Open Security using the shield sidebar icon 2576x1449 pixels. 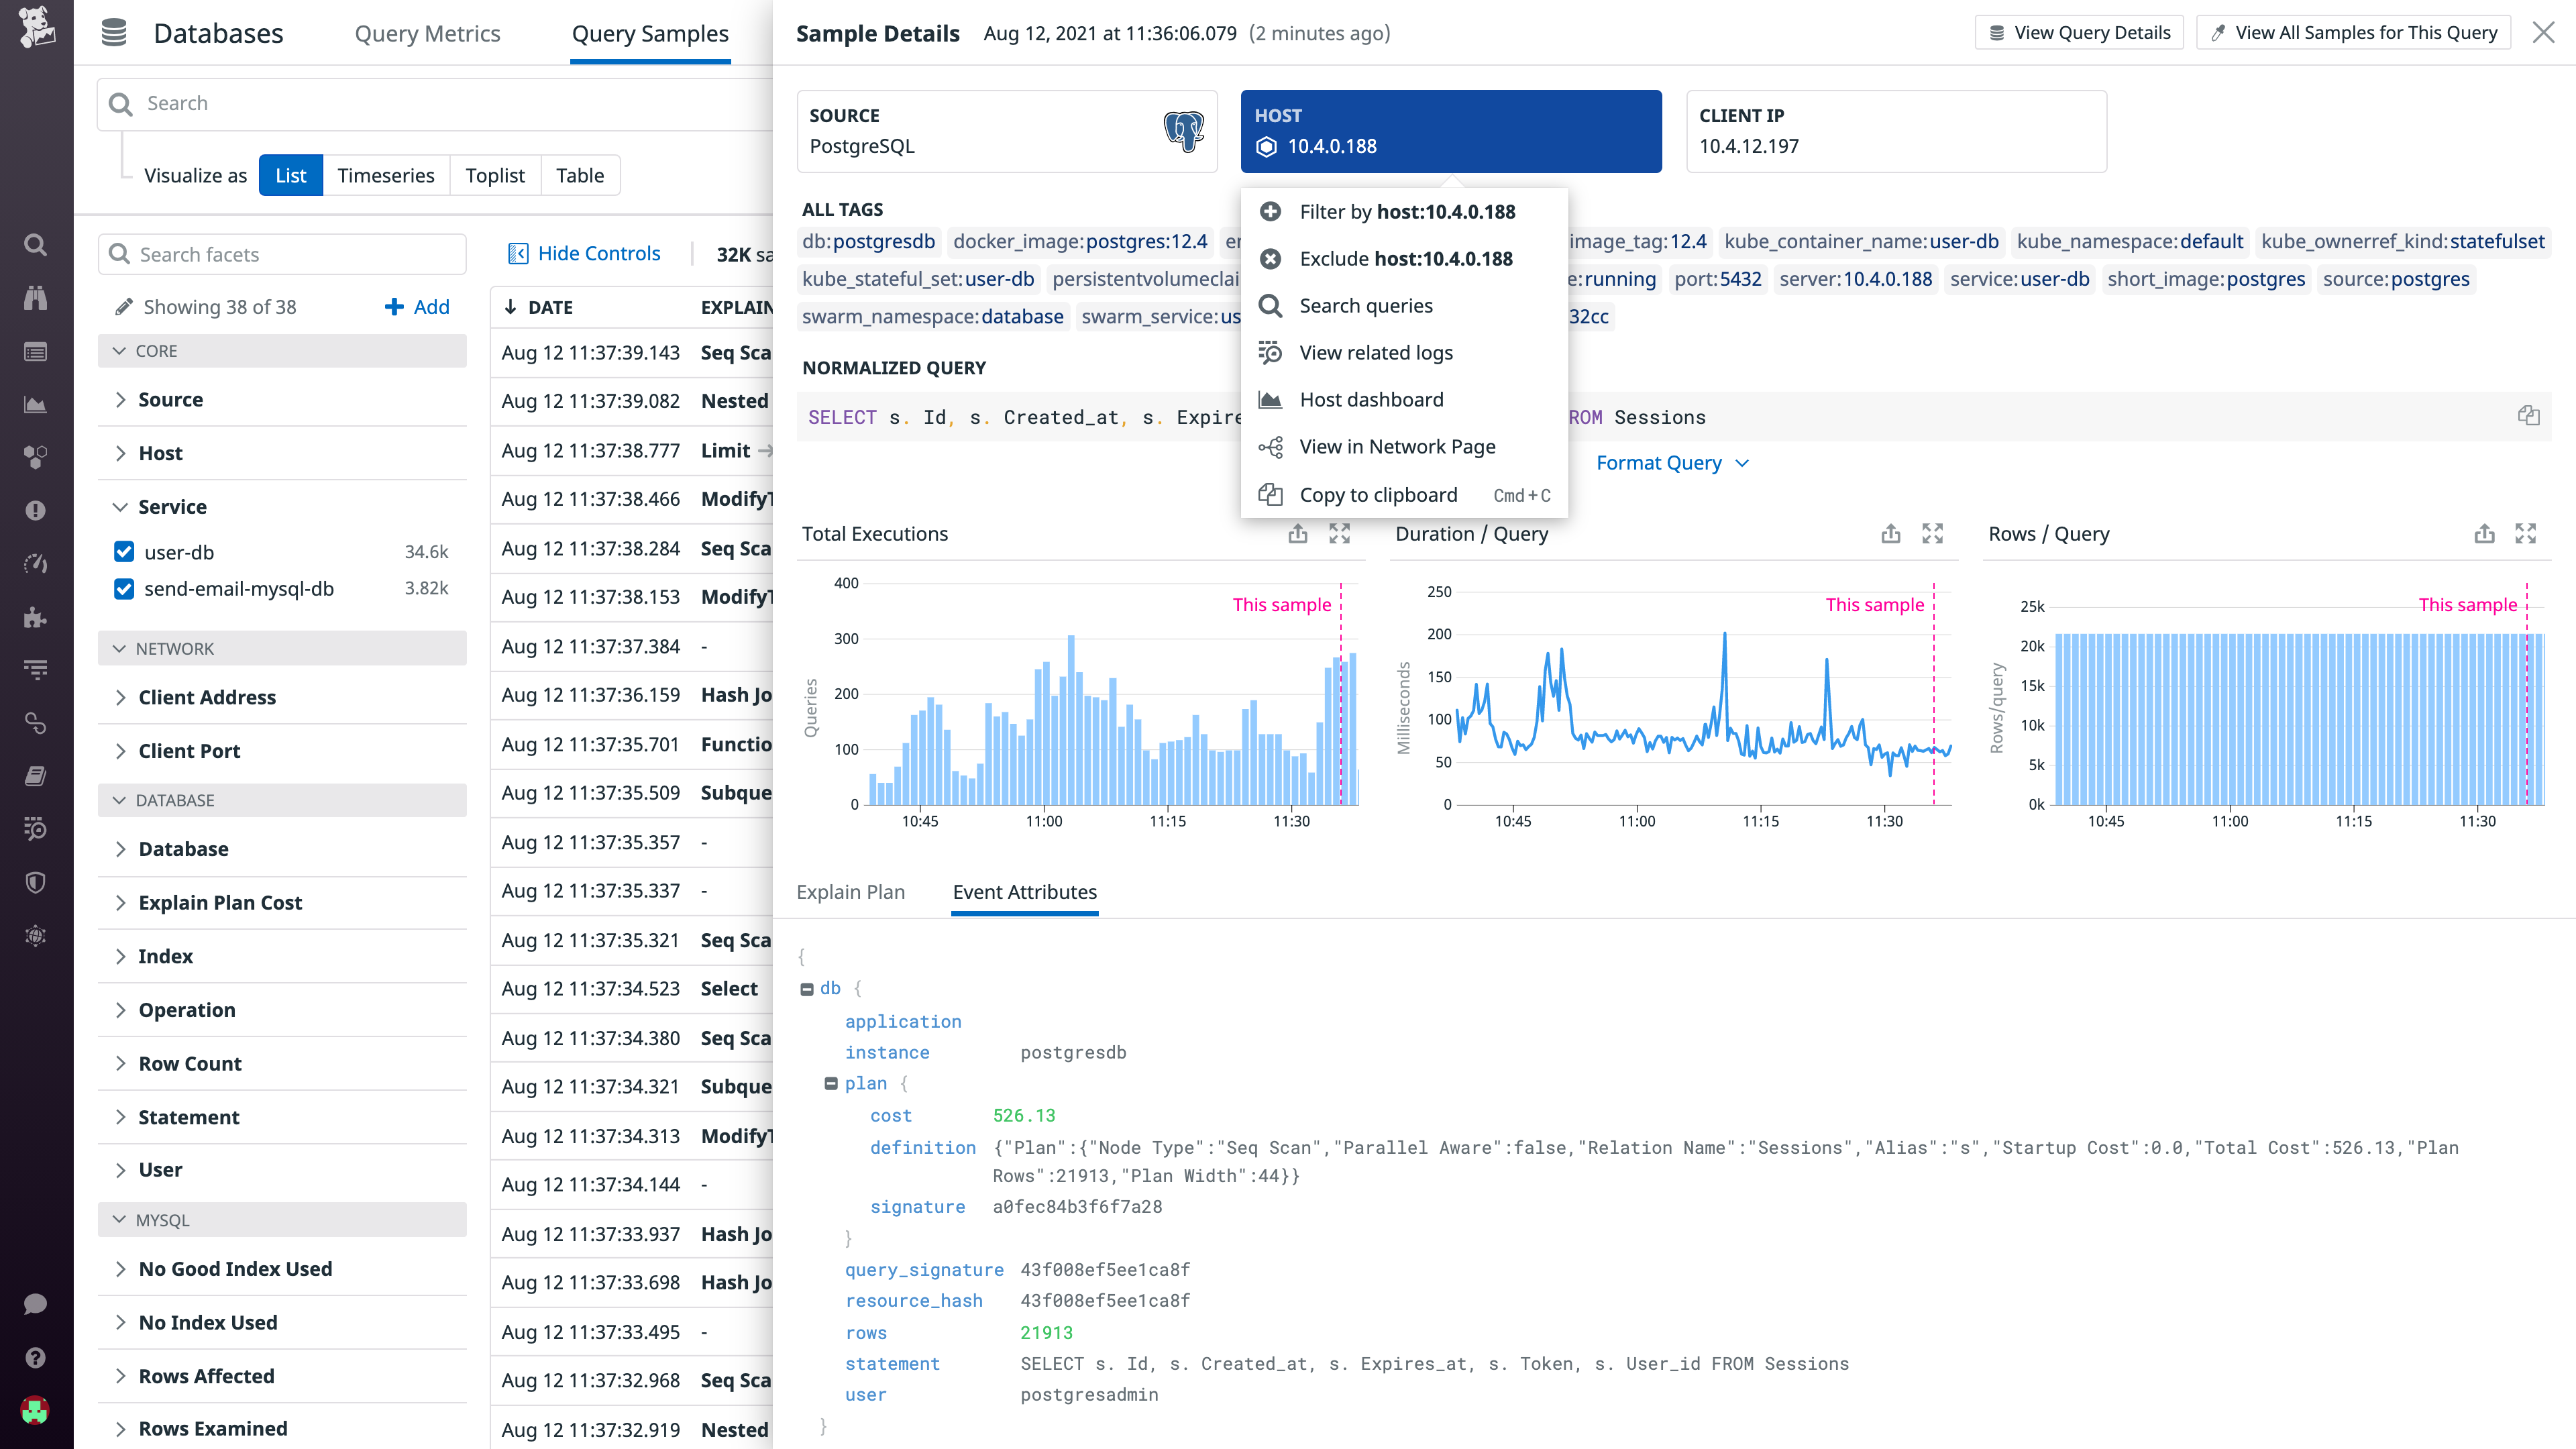click(x=36, y=881)
